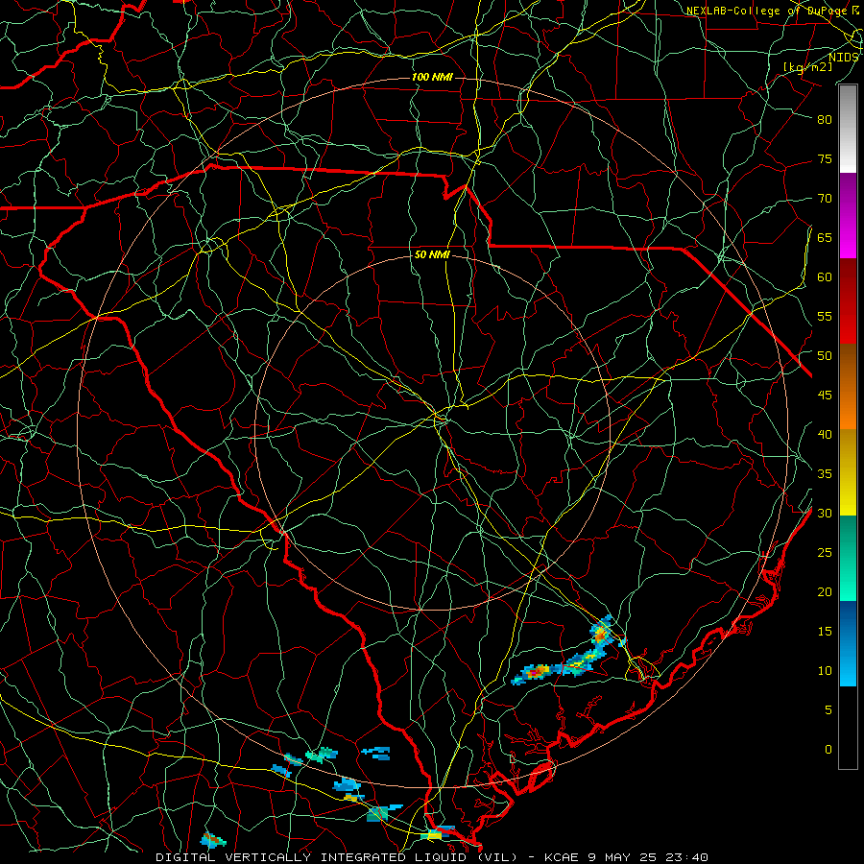Click the 50 value on the color scale
This screenshot has height=864, width=864.
825,356
